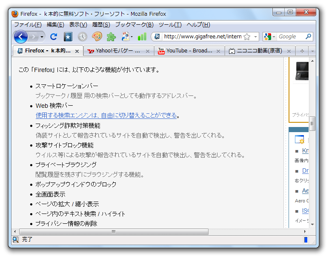This screenshot has width=329, height=257.
Task: Open the 使用する検索エンジンは link
Action: click(106, 116)
